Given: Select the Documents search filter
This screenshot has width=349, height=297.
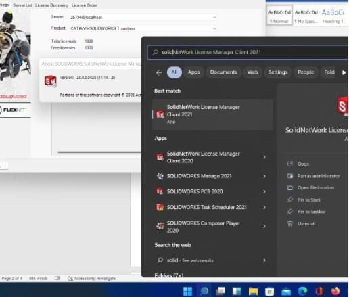Looking at the screenshot, I should click(x=223, y=72).
